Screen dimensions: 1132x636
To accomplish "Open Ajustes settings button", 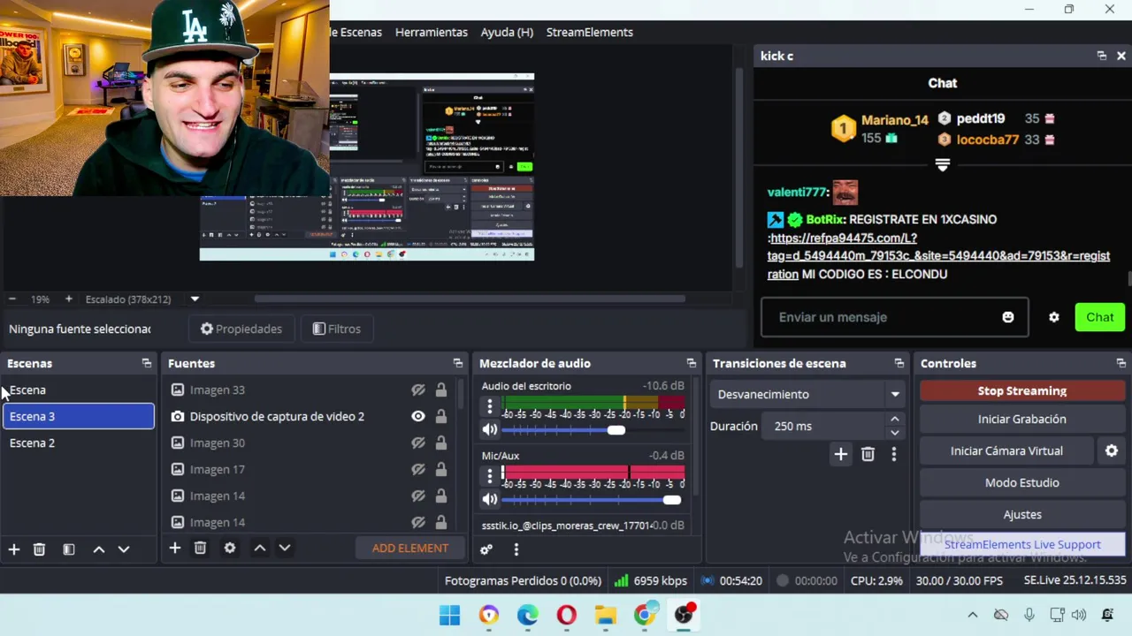I will (1022, 514).
